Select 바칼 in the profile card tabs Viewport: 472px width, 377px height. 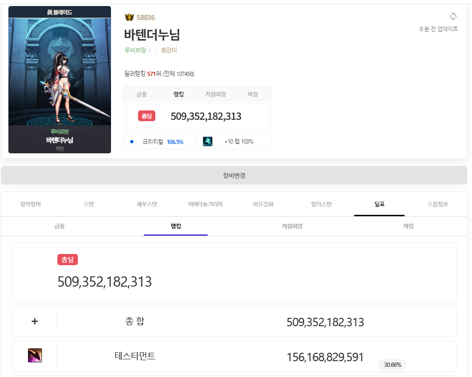pyautogui.click(x=253, y=94)
